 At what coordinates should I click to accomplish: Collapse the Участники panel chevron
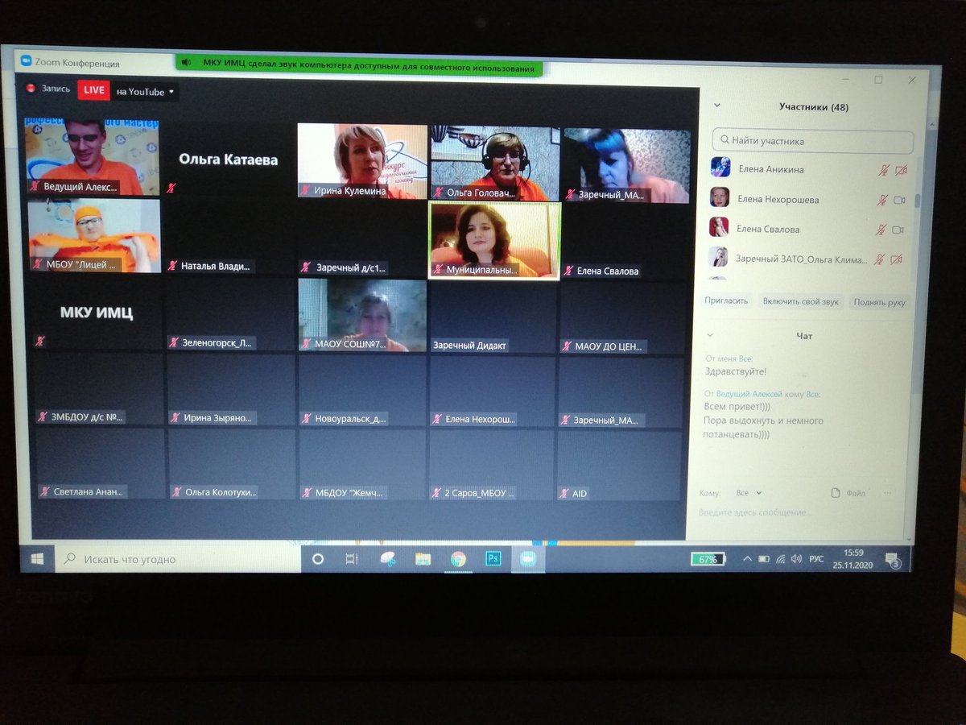717,106
